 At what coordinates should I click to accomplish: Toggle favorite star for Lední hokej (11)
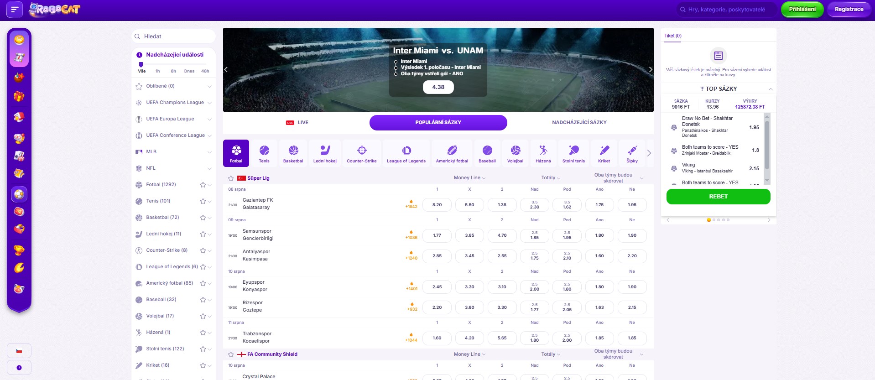(203, 234)
